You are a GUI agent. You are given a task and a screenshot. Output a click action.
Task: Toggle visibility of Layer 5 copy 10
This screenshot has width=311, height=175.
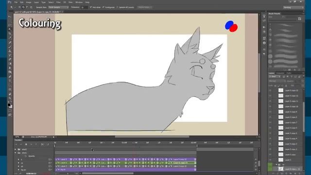point(270,106)
